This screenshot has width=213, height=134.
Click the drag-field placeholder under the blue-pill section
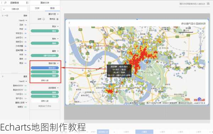(x=45, y=81)
